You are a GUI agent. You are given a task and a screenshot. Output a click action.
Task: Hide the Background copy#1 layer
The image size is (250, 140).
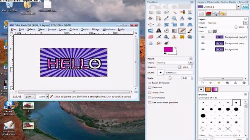pos(203,37)
